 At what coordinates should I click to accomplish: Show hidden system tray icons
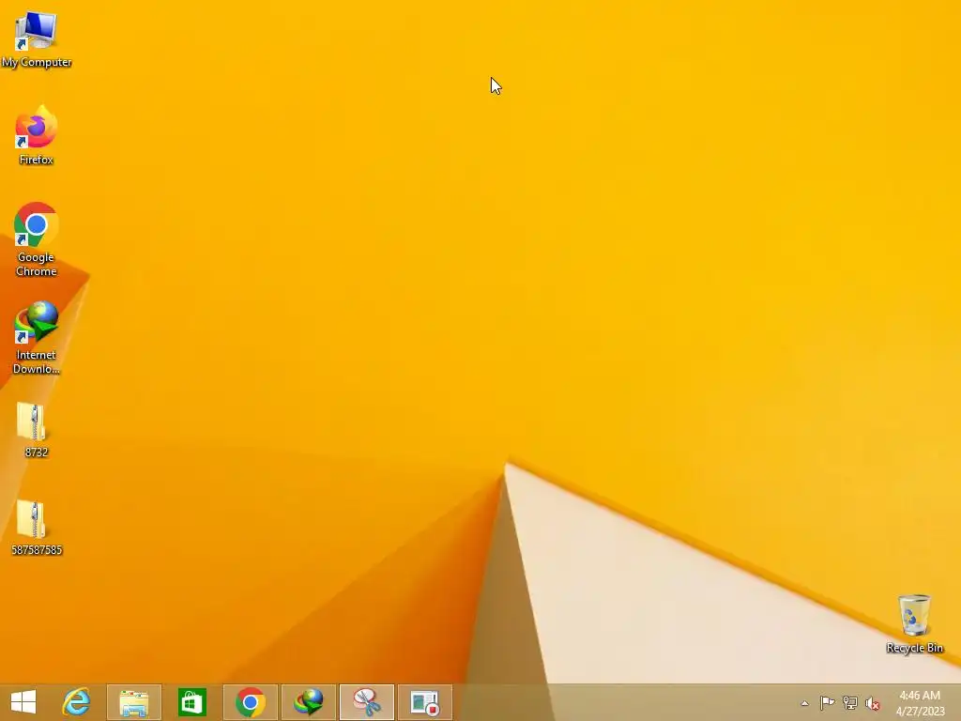point(804,703)
